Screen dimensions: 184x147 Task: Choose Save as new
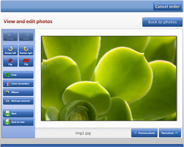click(18, 122)
